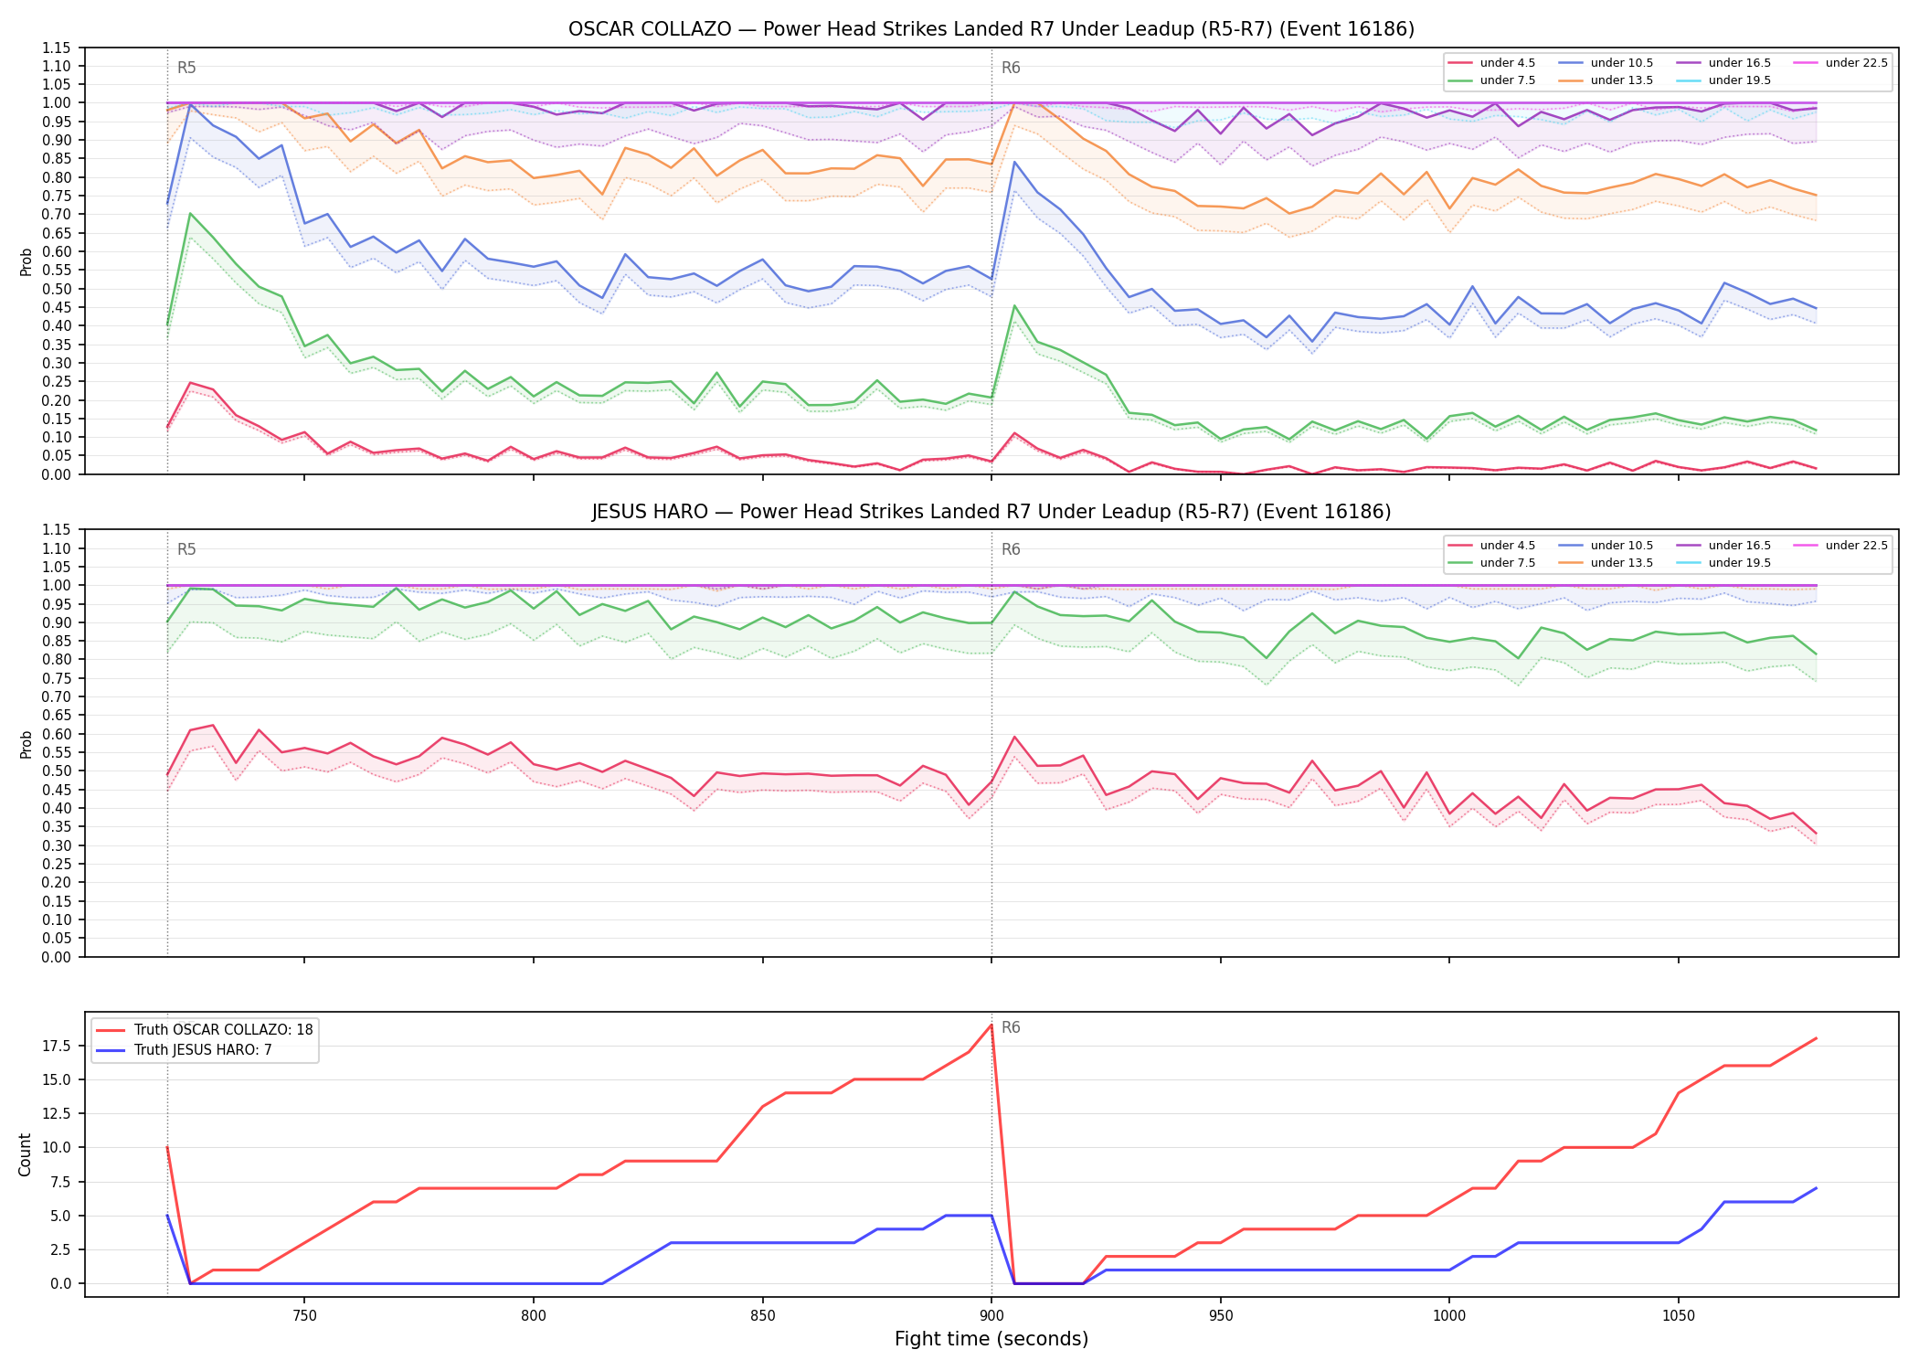The width and height of the screenshot is (1919, 1371).
Task: Click 'under 10.5' legend line swatch in Collazo chart
Action: (x=1571, y=63)
